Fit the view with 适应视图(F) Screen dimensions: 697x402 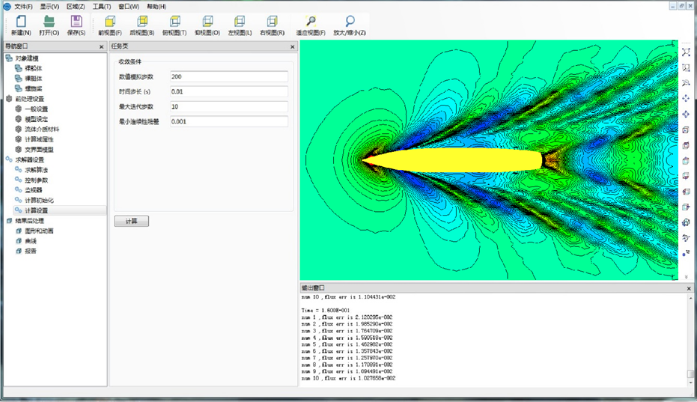click(x=311, y=25)
